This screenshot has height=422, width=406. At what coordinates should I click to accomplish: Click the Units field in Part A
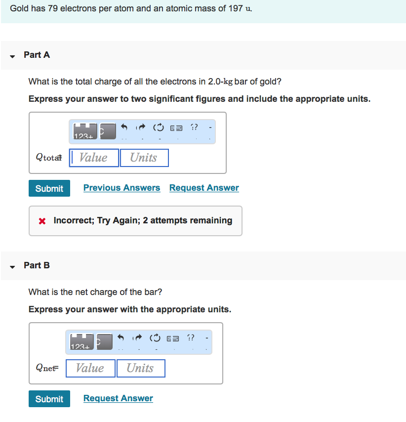(x=144, y=157)
